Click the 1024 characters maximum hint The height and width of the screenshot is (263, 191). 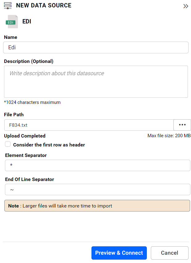pos(32,102)
